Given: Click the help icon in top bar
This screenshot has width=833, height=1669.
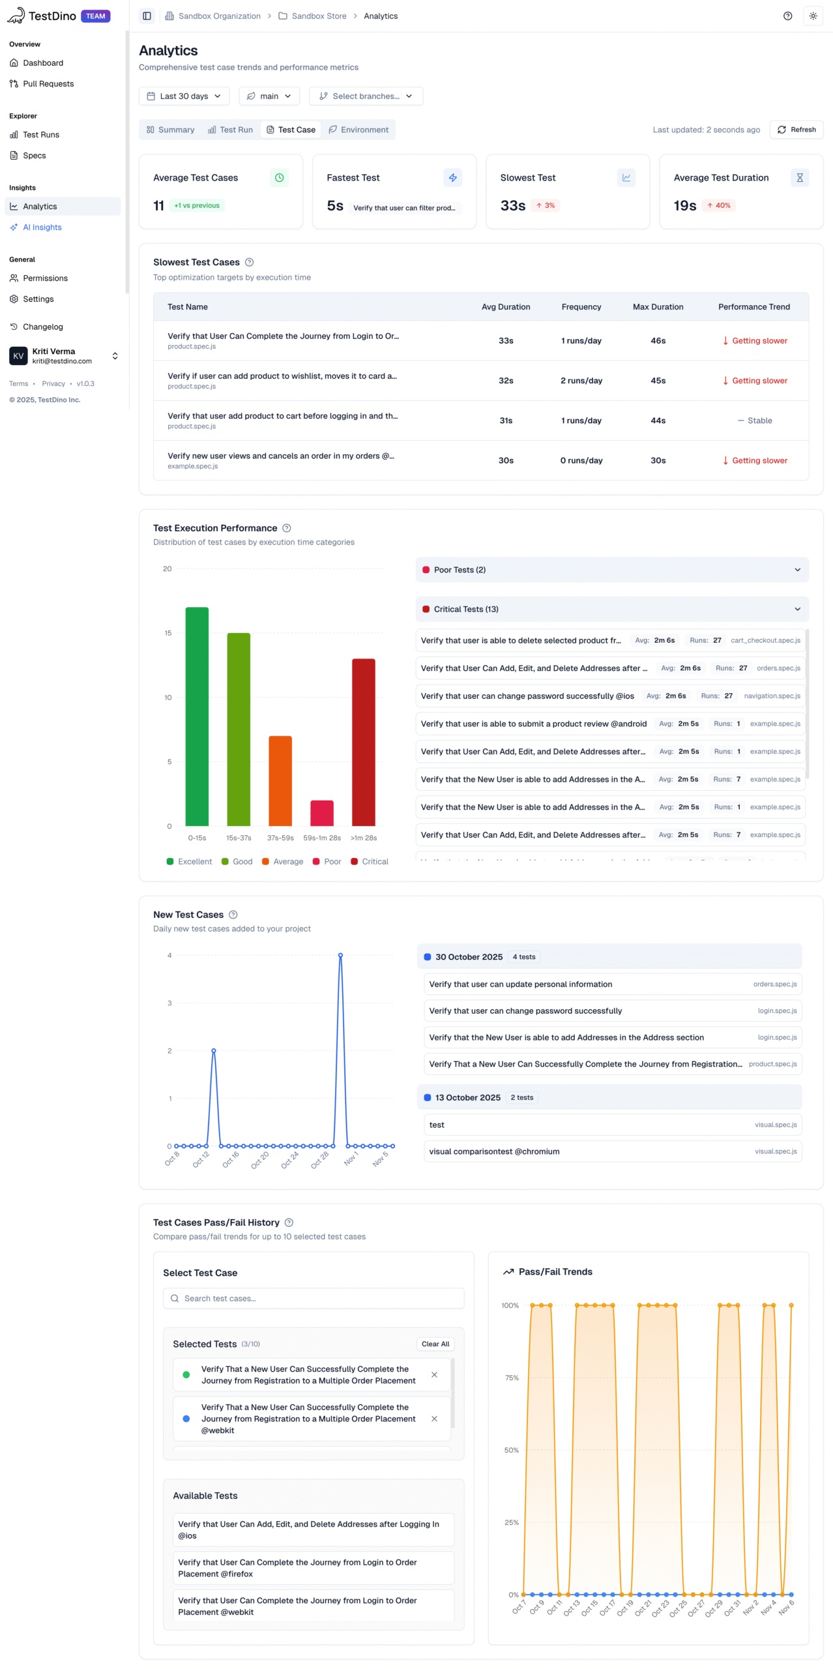Looking at the screenshot, I should (x=787, y=16).
